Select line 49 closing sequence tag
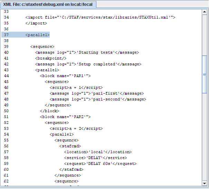 [x=58, y=105]
